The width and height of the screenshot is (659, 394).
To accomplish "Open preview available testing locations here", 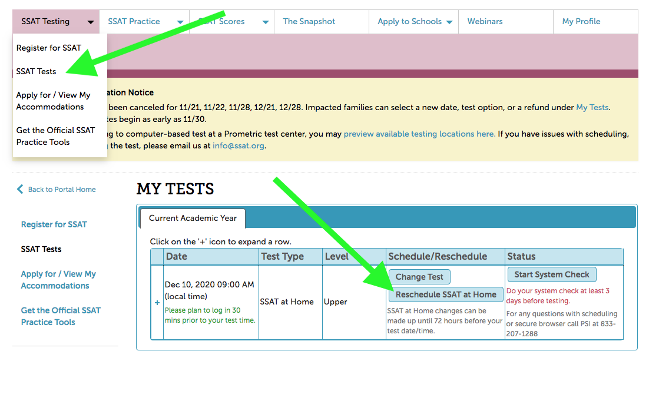I will pyautogui.click(x=419, y=134).
